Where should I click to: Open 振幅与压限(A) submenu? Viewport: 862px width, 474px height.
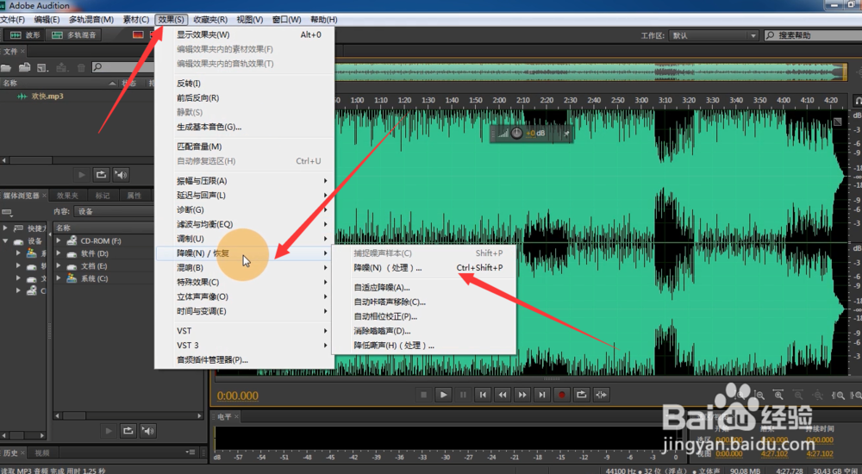point(245,181)
